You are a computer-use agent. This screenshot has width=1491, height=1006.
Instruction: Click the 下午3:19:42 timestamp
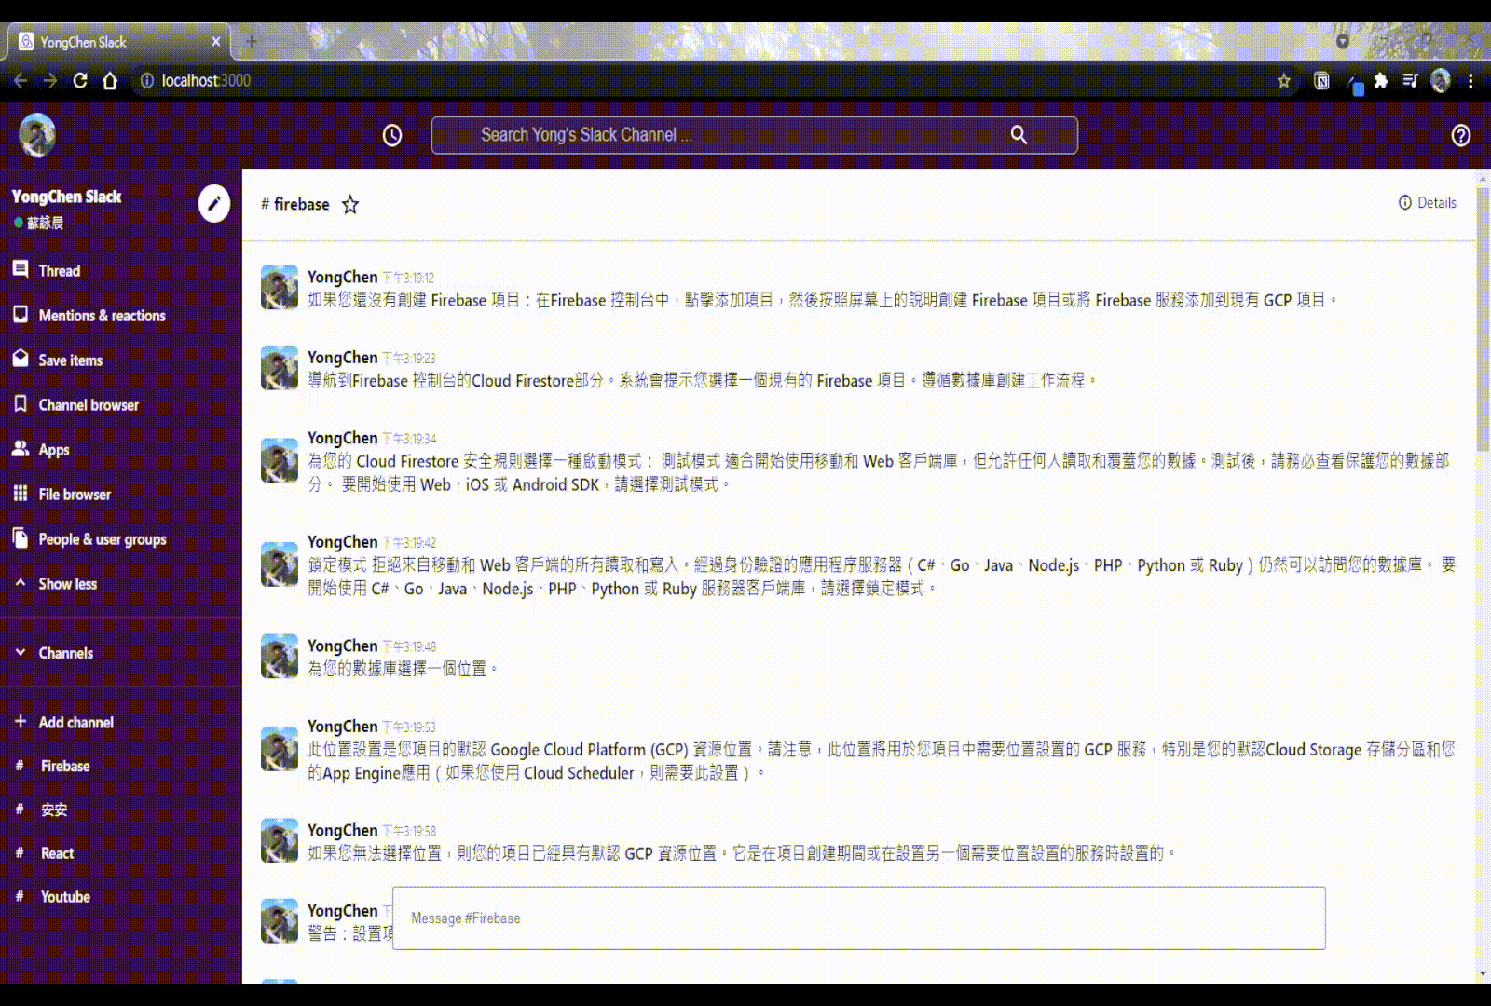[x=409, y=543]
